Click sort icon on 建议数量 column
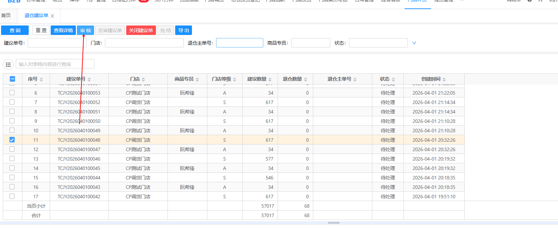The height and width of the screenshot is (229, 558). tap(270, 80)
